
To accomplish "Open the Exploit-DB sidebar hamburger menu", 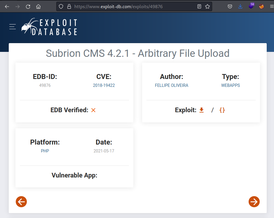I will click(12, 27).
